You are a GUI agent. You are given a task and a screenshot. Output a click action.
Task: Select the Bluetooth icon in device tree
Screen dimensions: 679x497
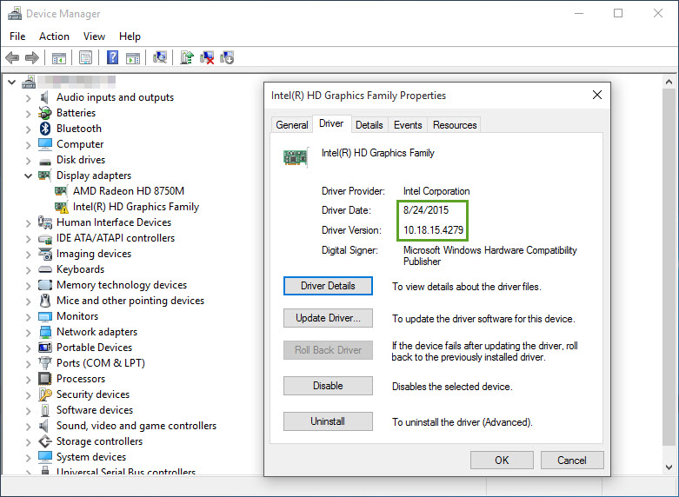45,129
